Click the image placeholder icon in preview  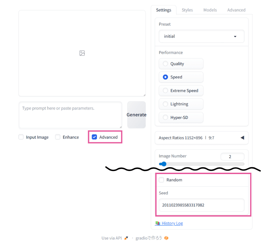(x=82, y=53)
